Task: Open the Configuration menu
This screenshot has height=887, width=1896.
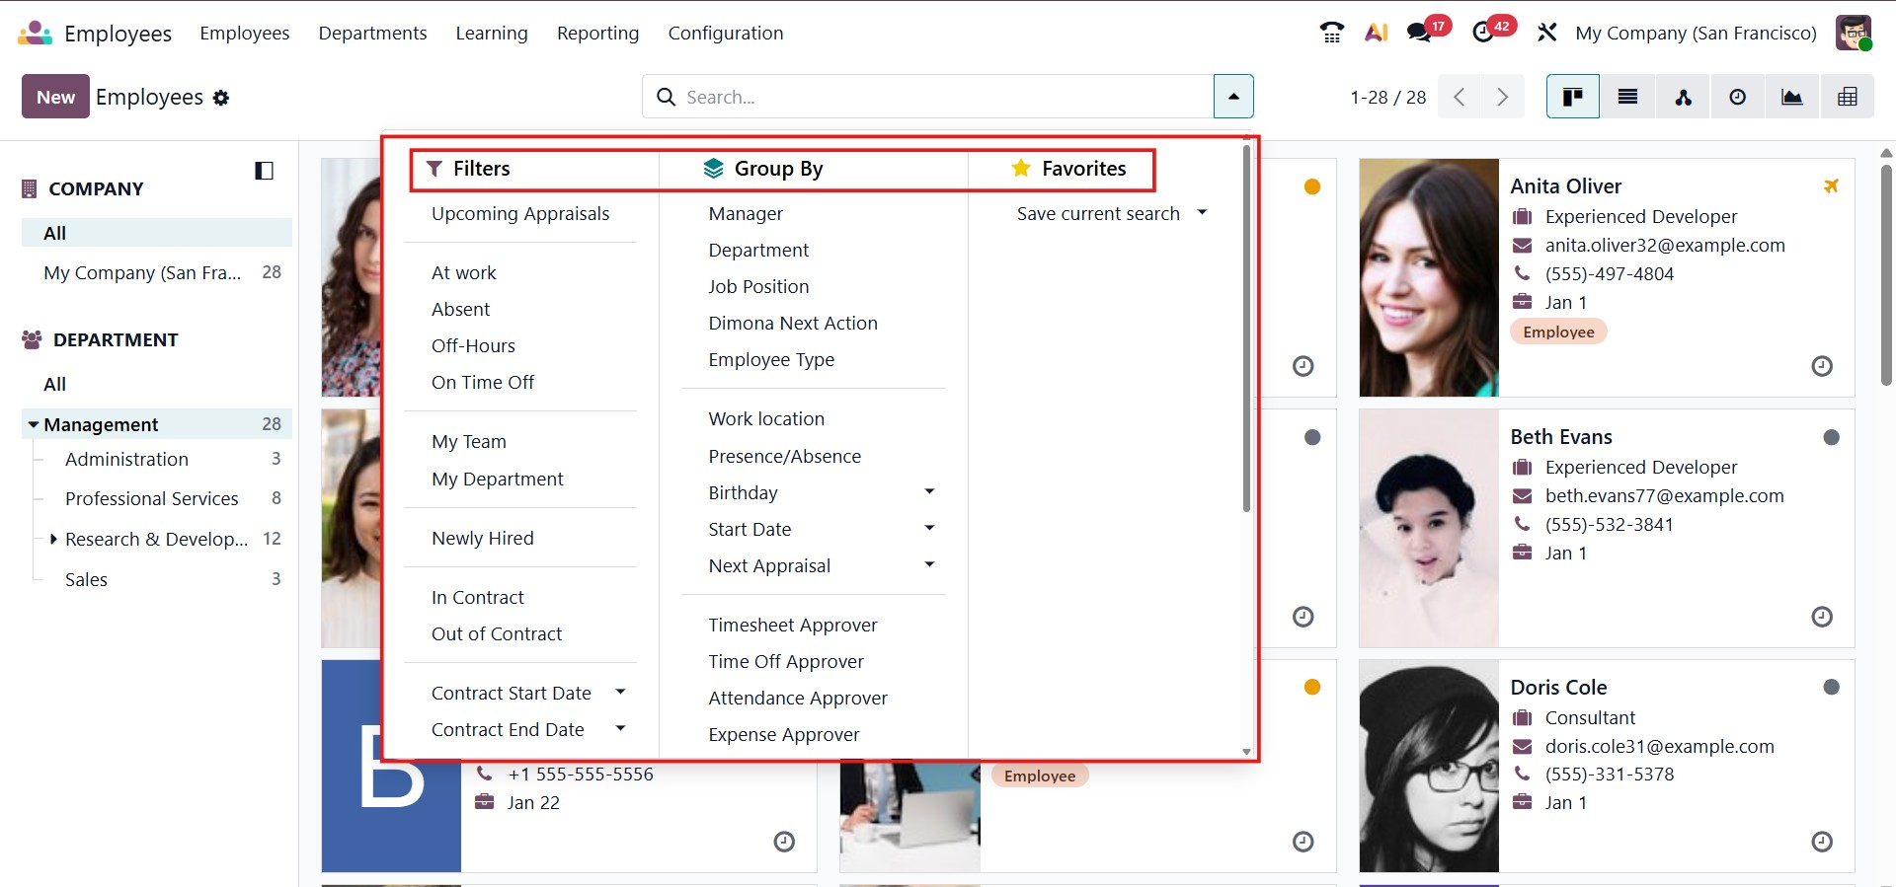Action: click(x=726, y=33)
